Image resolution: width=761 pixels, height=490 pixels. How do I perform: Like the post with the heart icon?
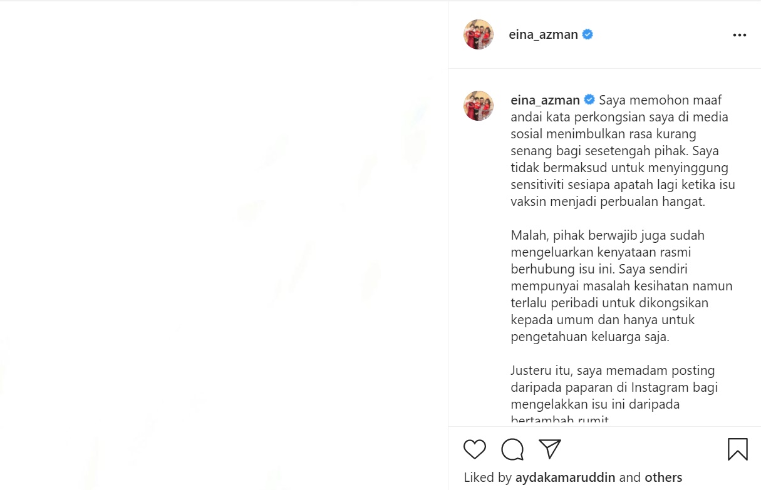[475, 449]
